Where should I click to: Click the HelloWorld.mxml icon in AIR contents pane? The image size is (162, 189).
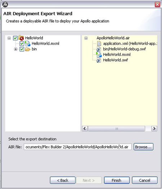99,54
